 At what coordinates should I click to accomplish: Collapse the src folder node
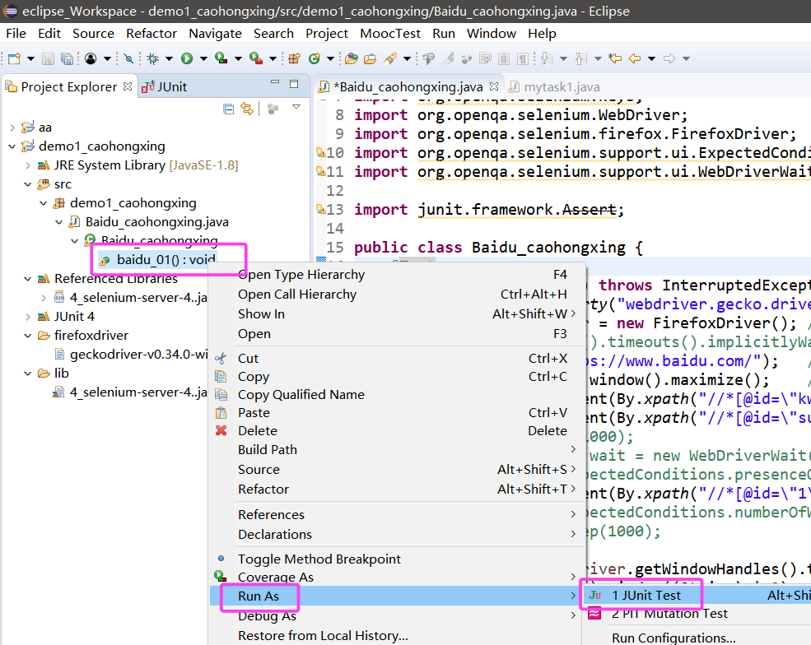pyautogui.click(x=28, y=184)
